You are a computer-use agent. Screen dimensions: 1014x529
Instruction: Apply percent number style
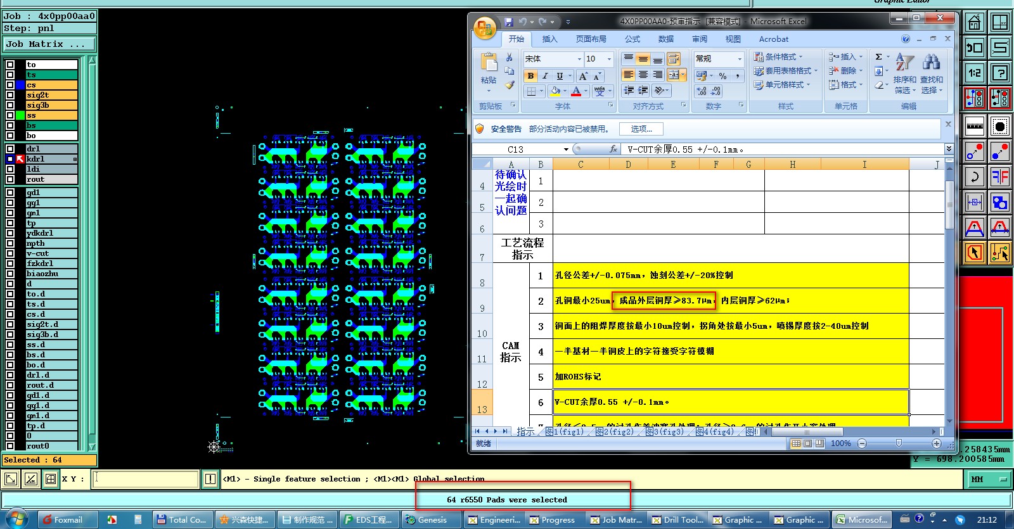[722, 76]
